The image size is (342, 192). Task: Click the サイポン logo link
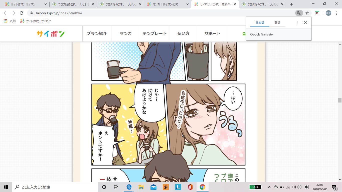(51, 34)
